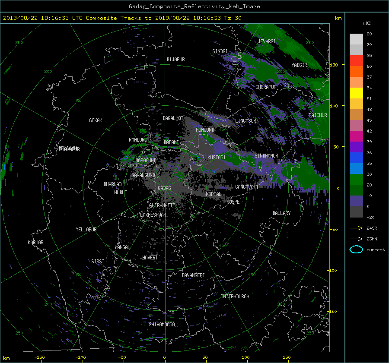Viewport: 389px width, 363px height.
Task: Click the NARAGUND label
Action: 146,160
